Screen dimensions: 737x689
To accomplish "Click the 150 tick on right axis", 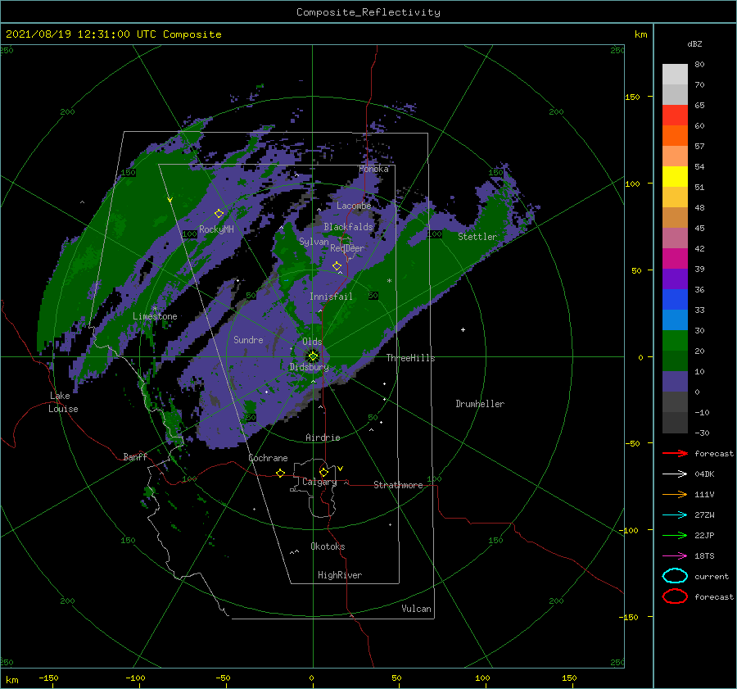I will (632, 97).
